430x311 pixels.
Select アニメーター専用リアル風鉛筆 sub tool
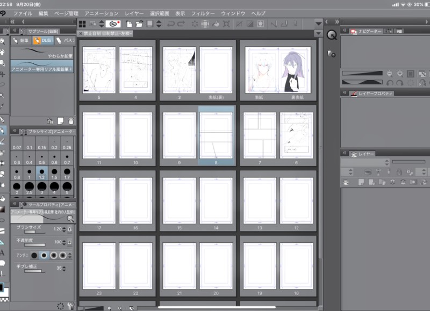[x=42, y=66]
